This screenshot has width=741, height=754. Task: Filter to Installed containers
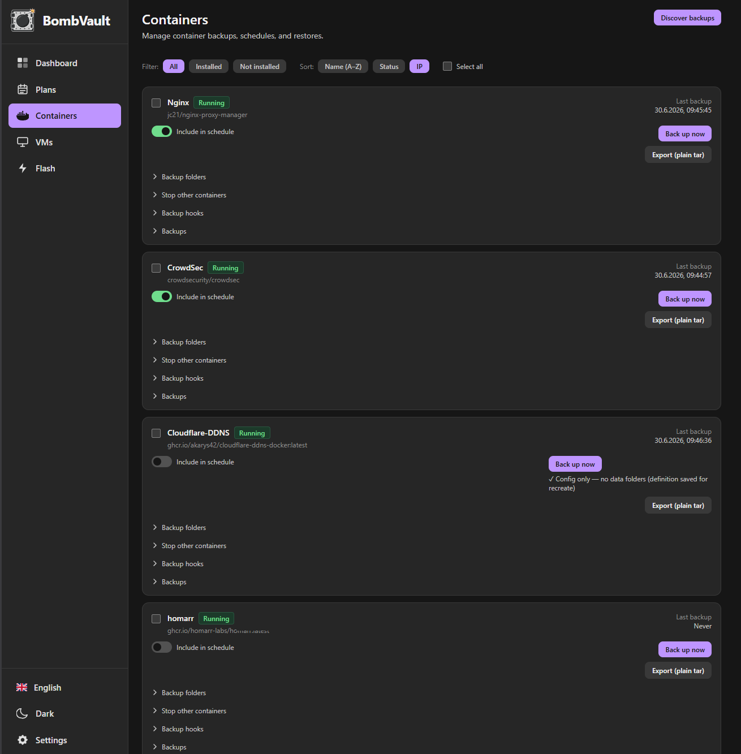[209, 66]
